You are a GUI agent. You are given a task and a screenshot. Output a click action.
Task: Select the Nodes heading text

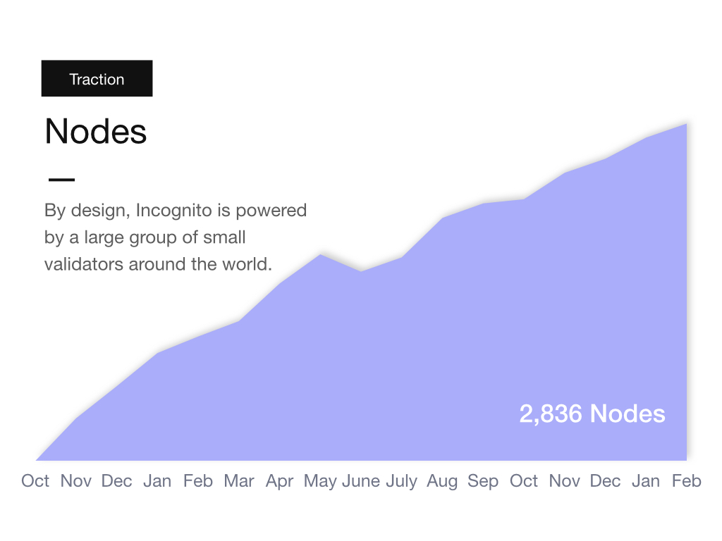[96, 132]
